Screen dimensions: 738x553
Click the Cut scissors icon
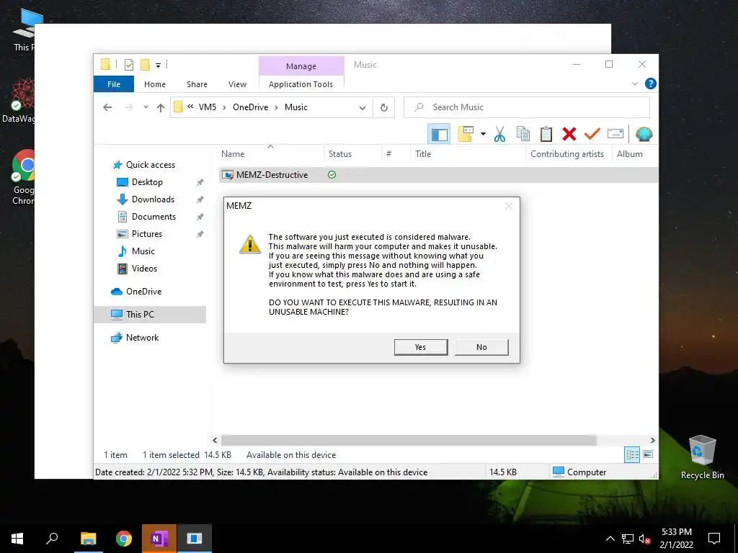tap(499, 135)
